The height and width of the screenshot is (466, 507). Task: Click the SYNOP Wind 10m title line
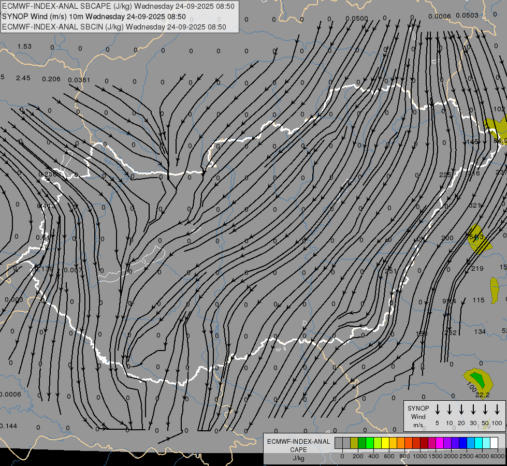tap(94, 17)
